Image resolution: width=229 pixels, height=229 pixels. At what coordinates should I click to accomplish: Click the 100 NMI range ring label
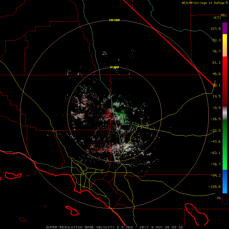114,20
